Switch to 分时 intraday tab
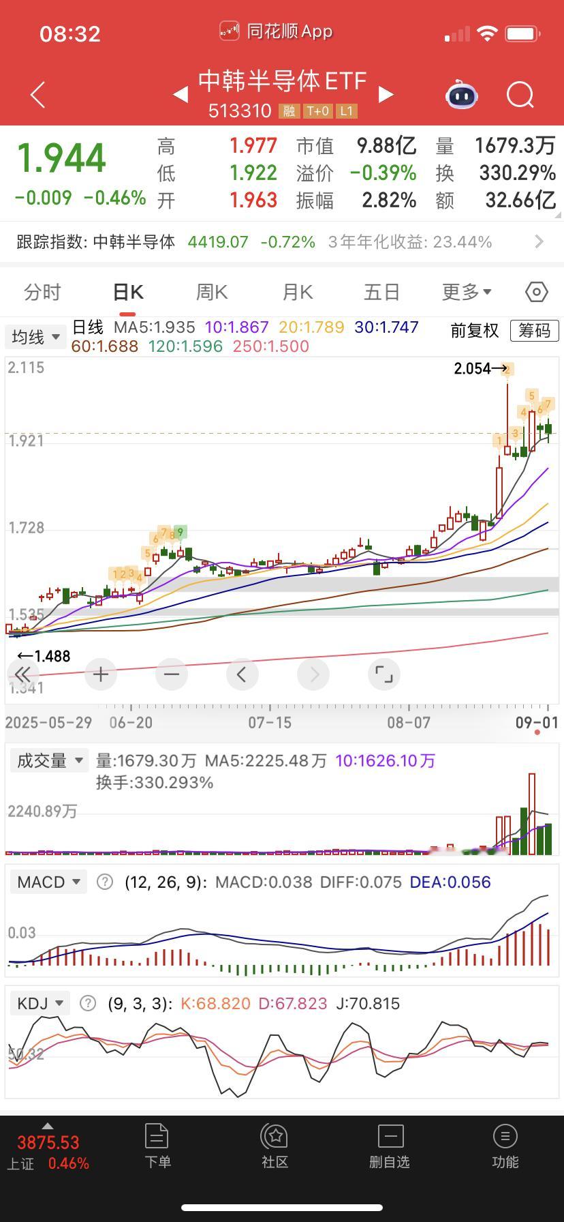The image size is (564, 1222). [x=42, y=292]
